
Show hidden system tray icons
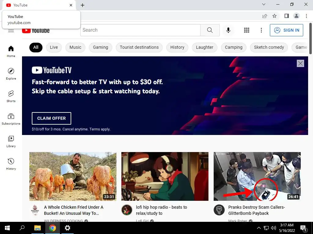[259, 228]
